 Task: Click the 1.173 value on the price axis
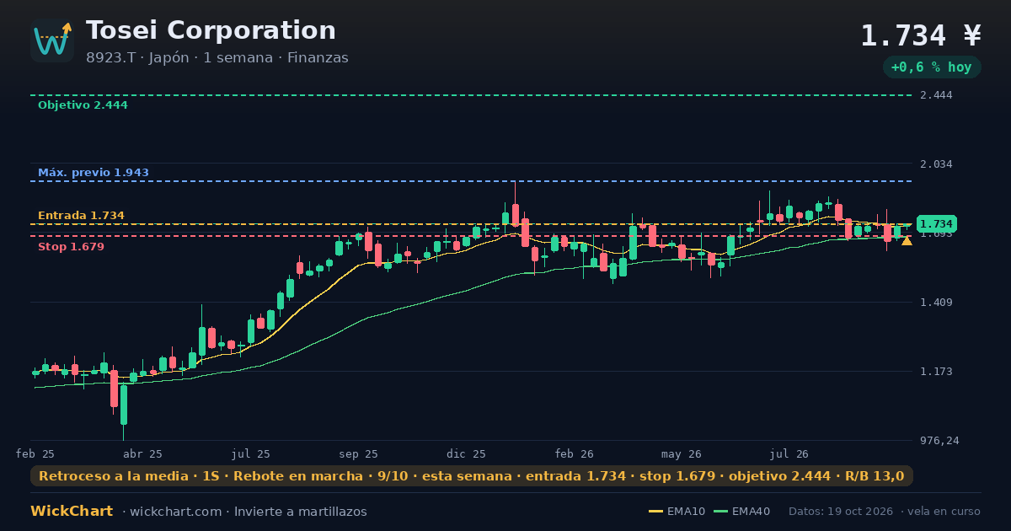pyautogui.click(x=936, y=372)
